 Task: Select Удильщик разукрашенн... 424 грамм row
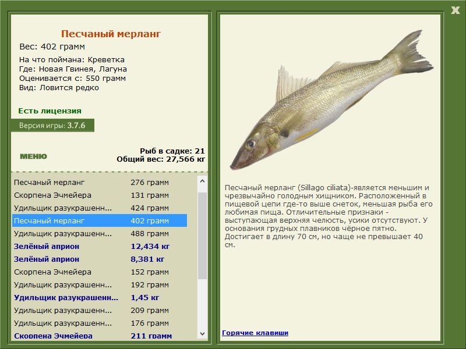(x=100, y=208)
